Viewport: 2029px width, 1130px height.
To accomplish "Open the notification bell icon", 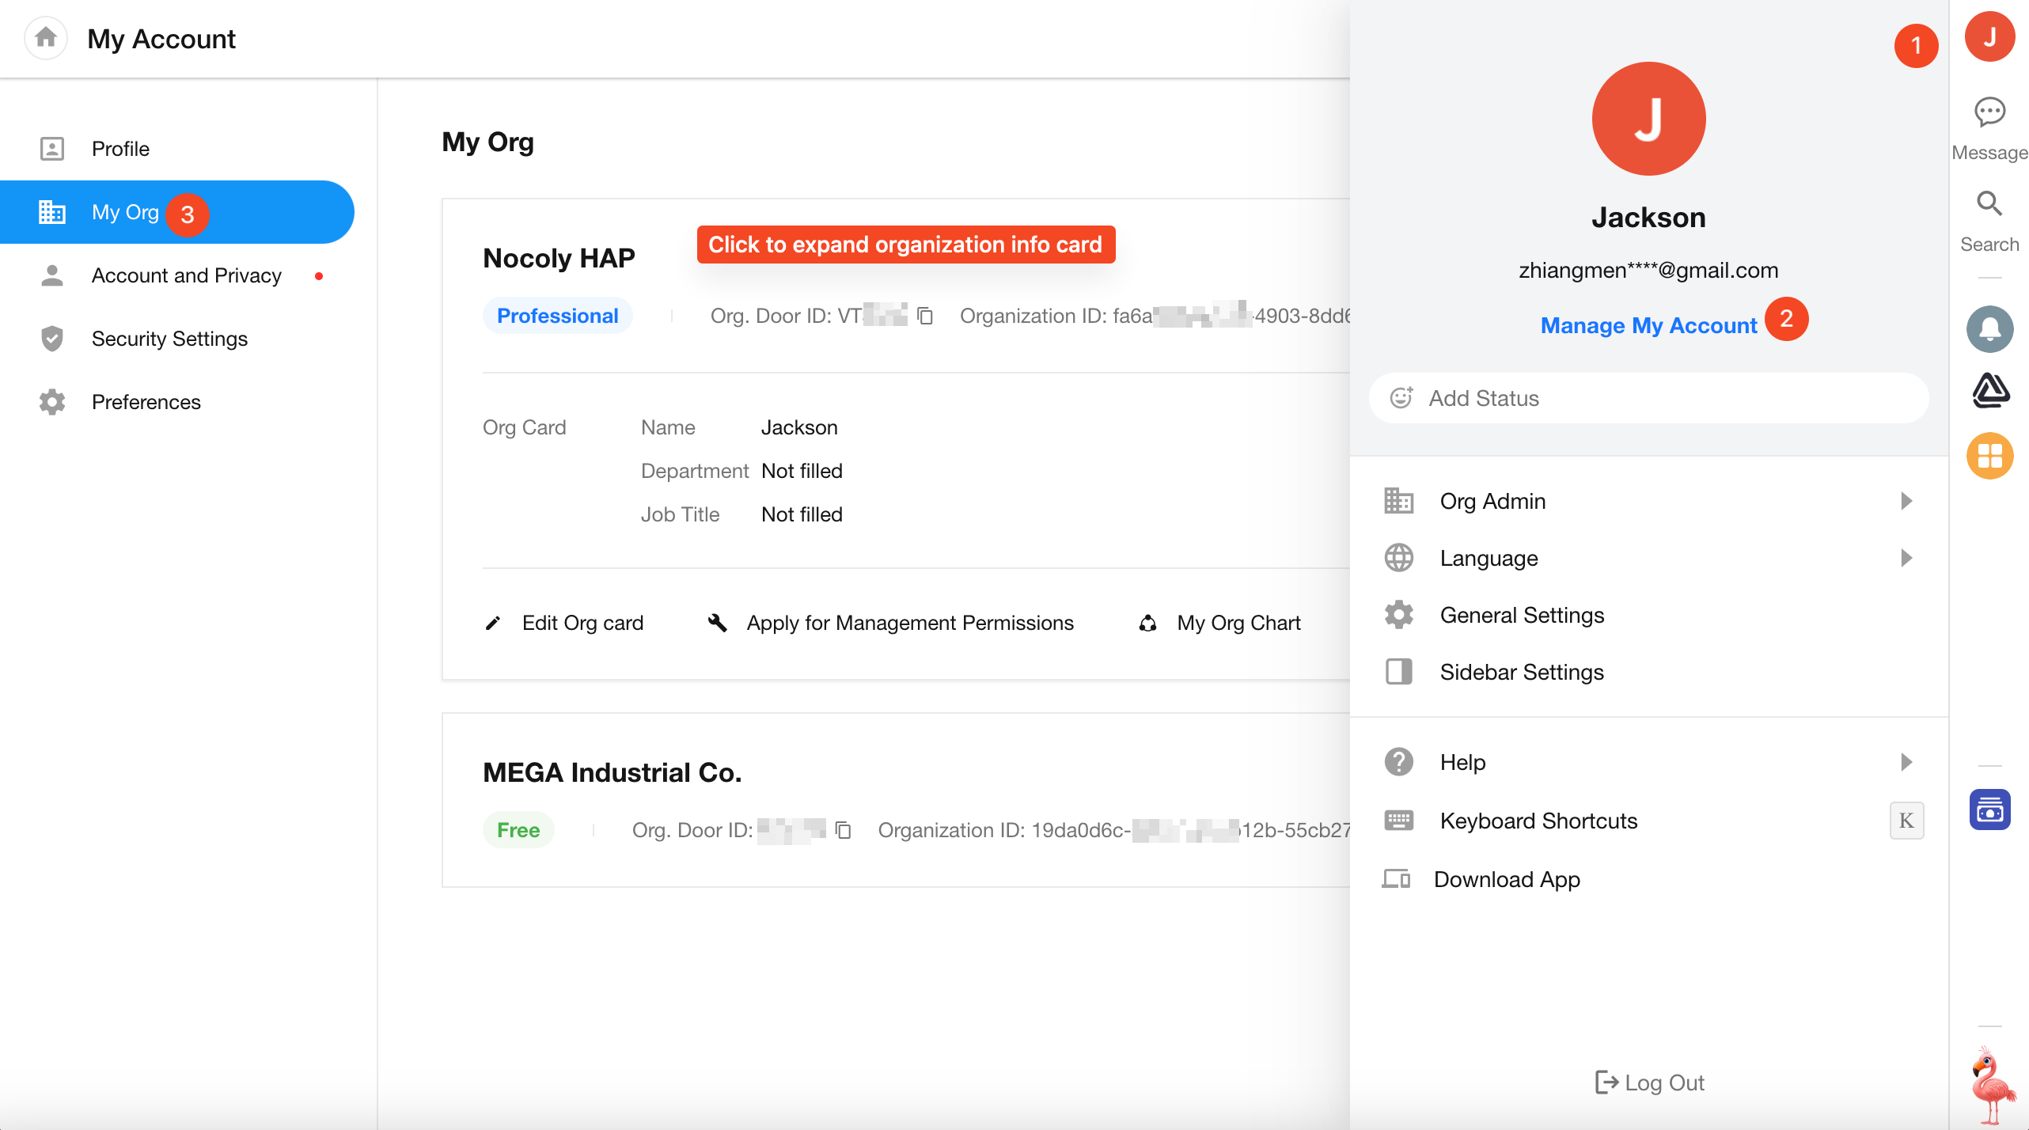I will coord(1989,328).
